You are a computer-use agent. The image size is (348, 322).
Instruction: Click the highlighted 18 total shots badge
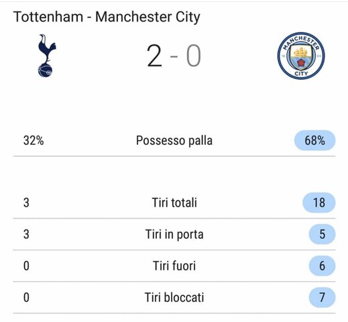click(319, 203)
